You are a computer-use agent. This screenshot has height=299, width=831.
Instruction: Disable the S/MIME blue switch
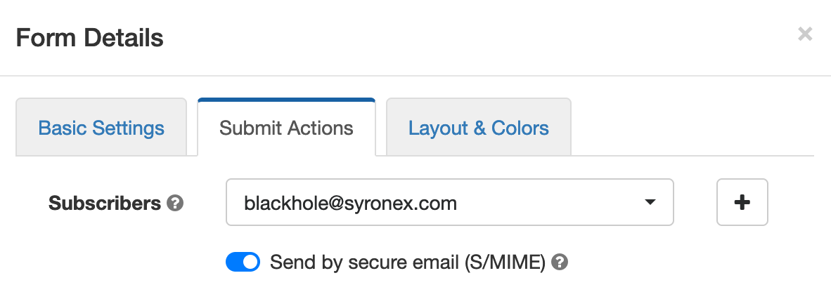pyautogui.click(x=243, y=262)
